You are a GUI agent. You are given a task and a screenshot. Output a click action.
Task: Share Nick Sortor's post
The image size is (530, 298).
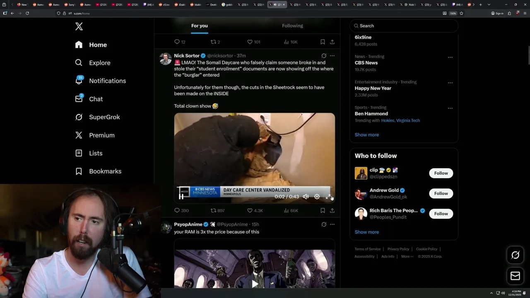point(332,210)
